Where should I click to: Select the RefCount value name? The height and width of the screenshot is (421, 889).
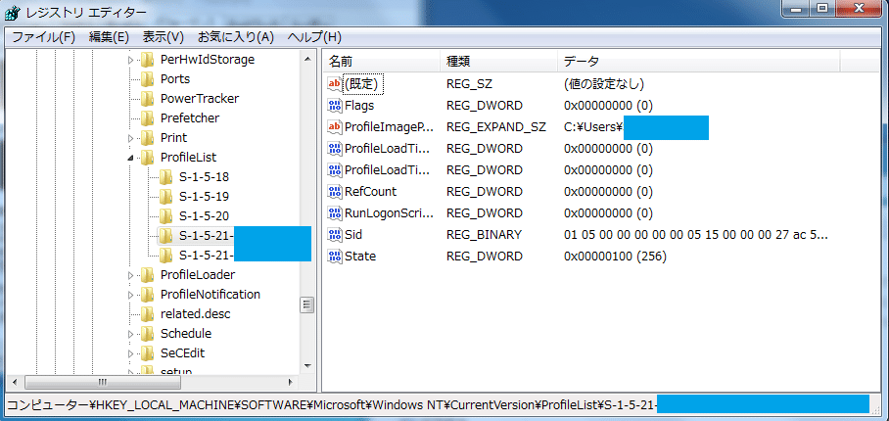click(x=371, y=192)
